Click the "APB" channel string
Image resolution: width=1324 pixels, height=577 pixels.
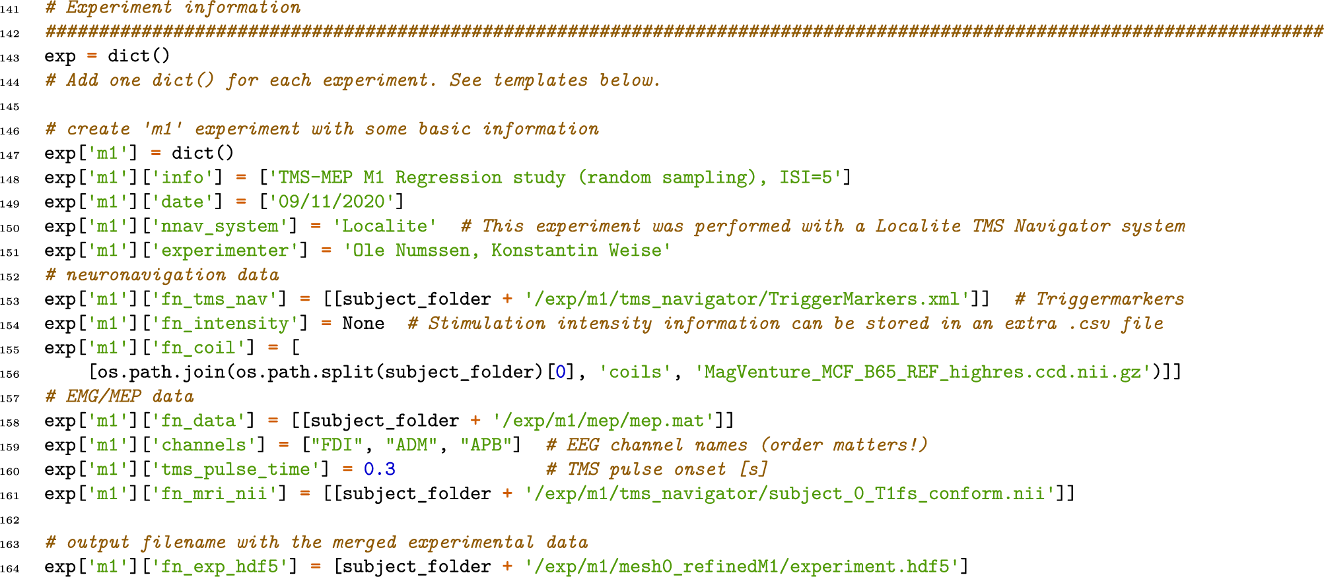tap(485, 446)
